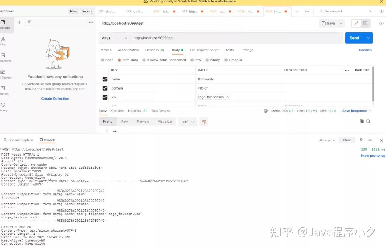Click the filter icon in the collections panel
This screenshot has height=248, width=386.
pyautogui.click(x=29, y=22)
